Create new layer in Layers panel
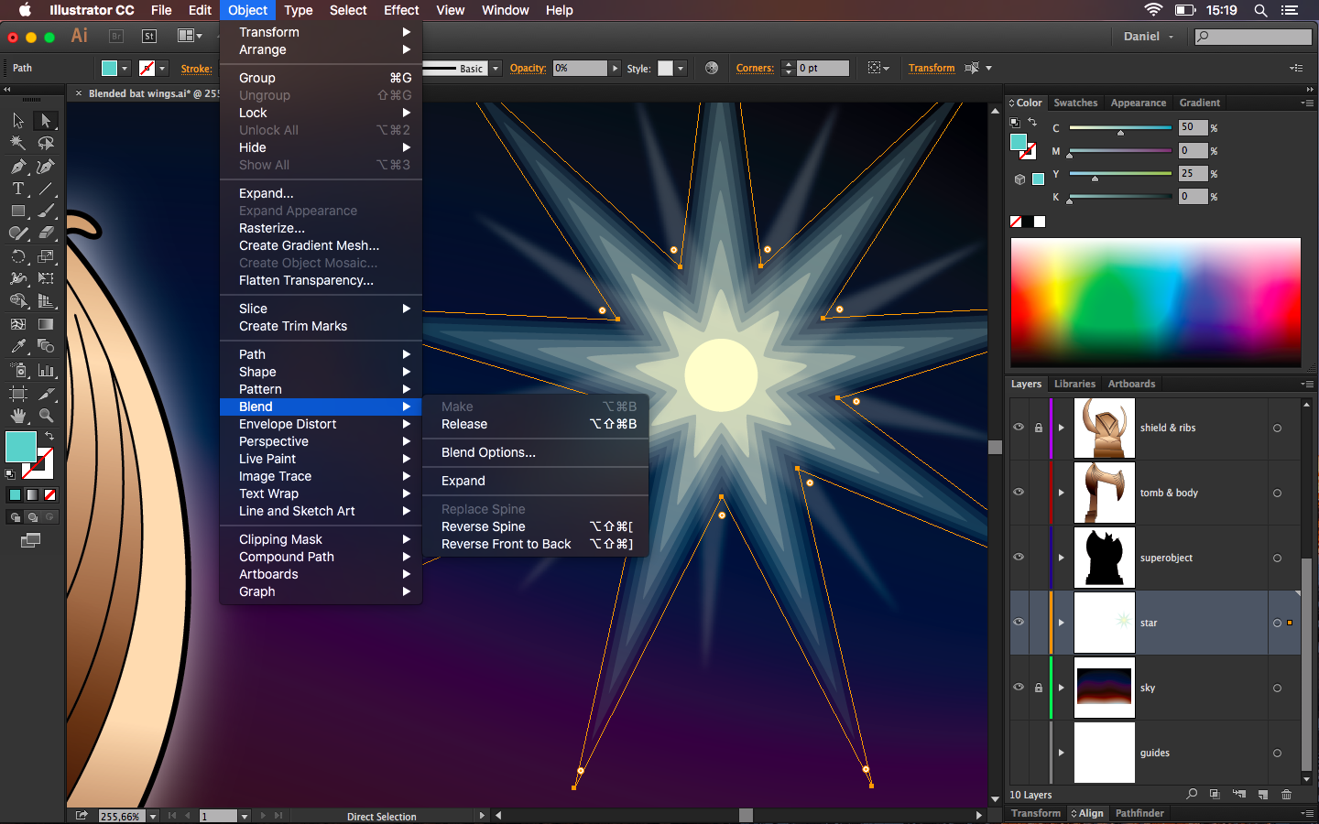1319x824 pixels. click(x=1263, y=795)
